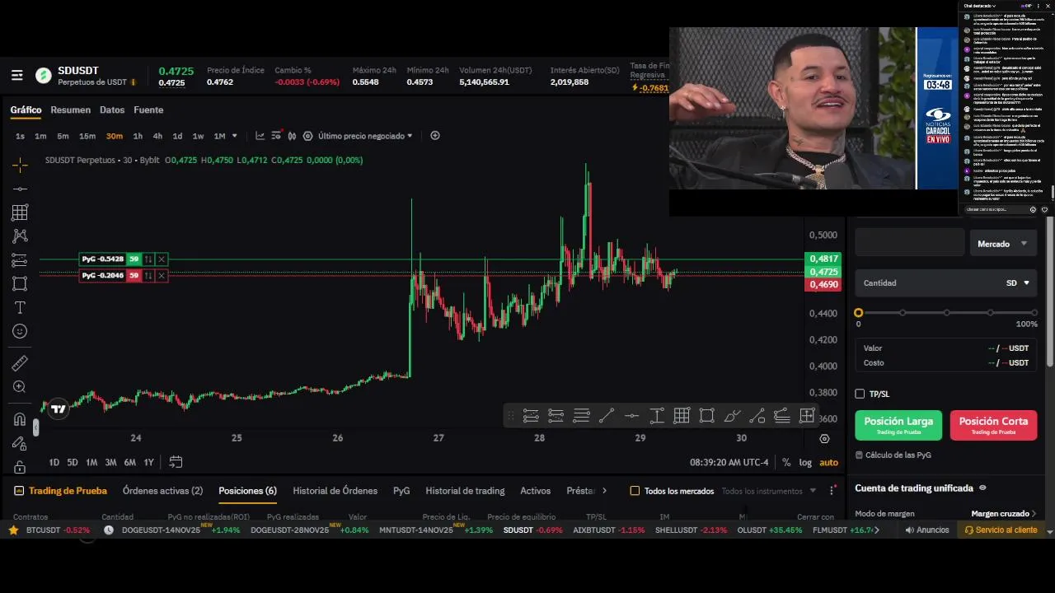Click the Posición Corta button
The height and width of the screenshot is (593, 1055).
[x=993, y=425]
